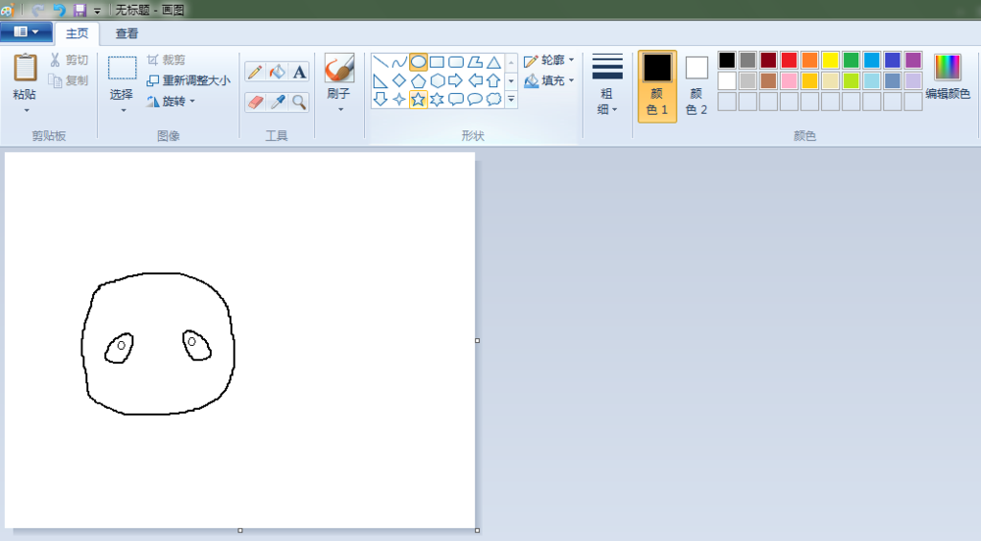
Task: Click the 粘贴 paste button
Action: pyautogui.click(x=26, y=77)
